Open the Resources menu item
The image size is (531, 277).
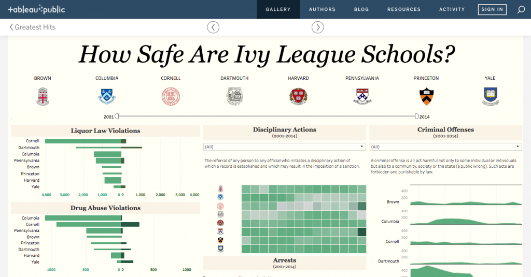403,9
